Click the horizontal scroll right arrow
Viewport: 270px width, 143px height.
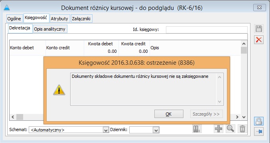tap(237, 117)
